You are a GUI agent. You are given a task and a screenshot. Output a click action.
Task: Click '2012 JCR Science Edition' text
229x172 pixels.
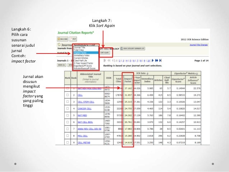coord(195,39)
